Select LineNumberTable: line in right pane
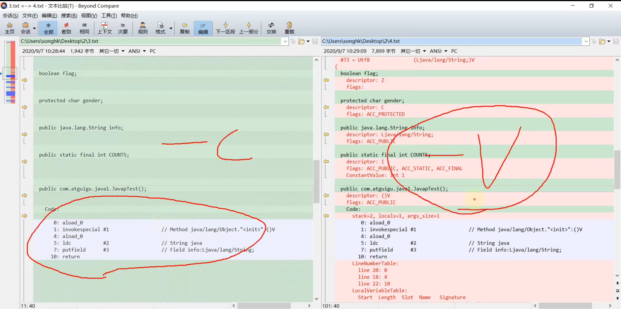621x309 pixels. 474,263
